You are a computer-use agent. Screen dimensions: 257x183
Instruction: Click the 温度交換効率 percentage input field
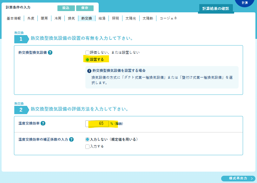click(97, 124)
